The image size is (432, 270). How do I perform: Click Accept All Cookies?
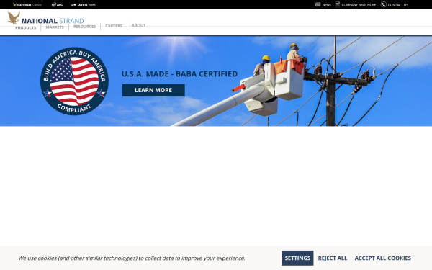click(x=383, y=258)
